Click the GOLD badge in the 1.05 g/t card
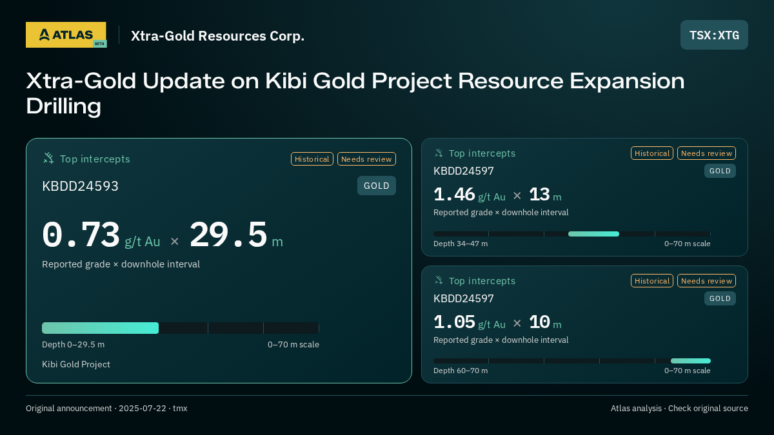Viewport: 774px width, 435px height. point(720,298)
